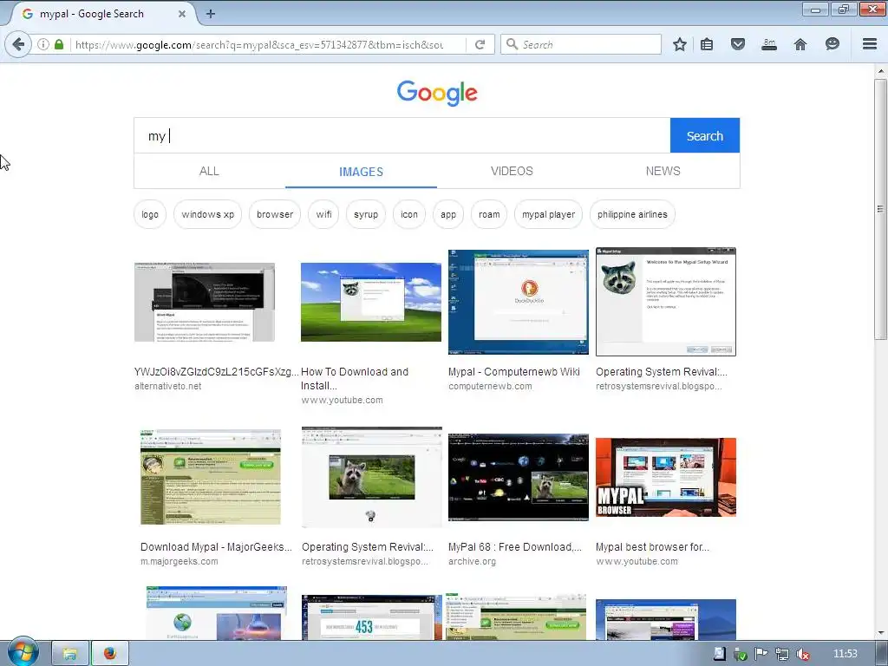The width and height of the screenshot is (888, 666).
Task: Click the Google logo
Action: click(x=437, y=93)
